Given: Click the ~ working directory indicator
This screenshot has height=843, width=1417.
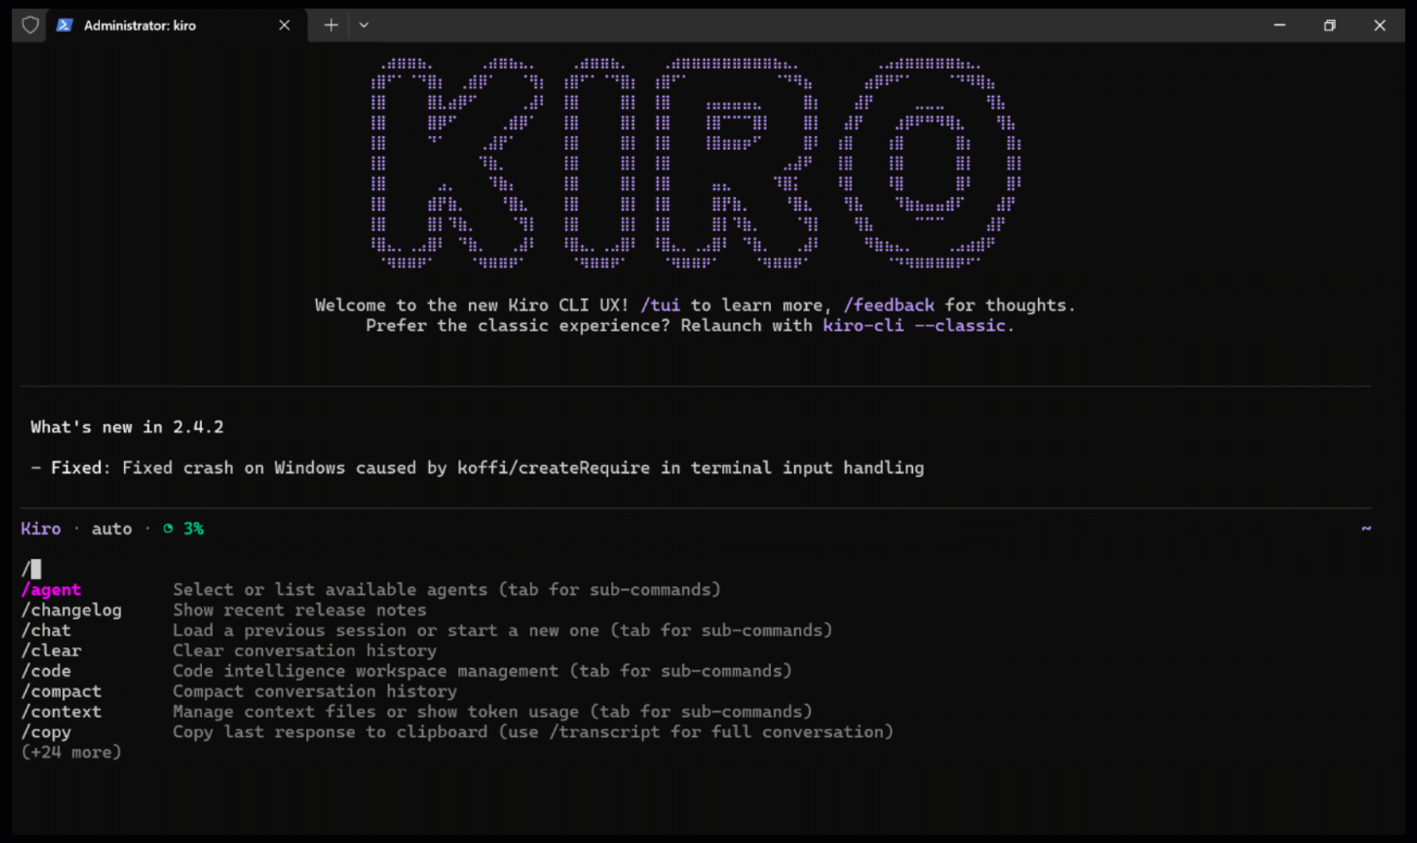Looking at the screenshot, I should click(x=1366, y=528).
